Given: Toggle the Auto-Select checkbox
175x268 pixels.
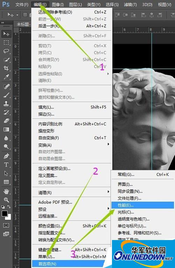Looking at the screenshot, I should pyautogui.click(x=25, y=15).
